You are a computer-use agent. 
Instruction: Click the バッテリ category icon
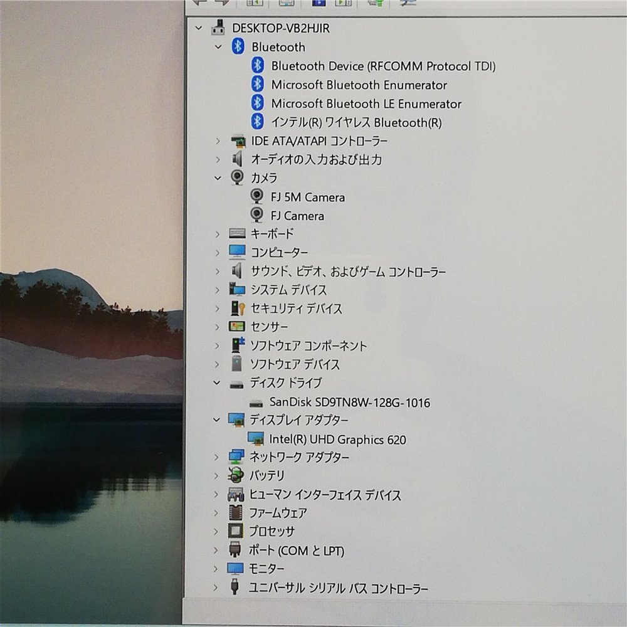click(x=236, y=475)
